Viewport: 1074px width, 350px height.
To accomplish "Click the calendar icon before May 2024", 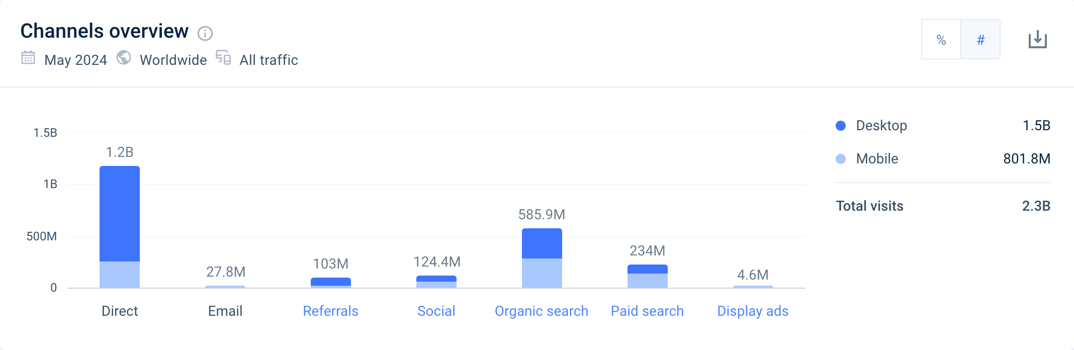I will (29, 59).
